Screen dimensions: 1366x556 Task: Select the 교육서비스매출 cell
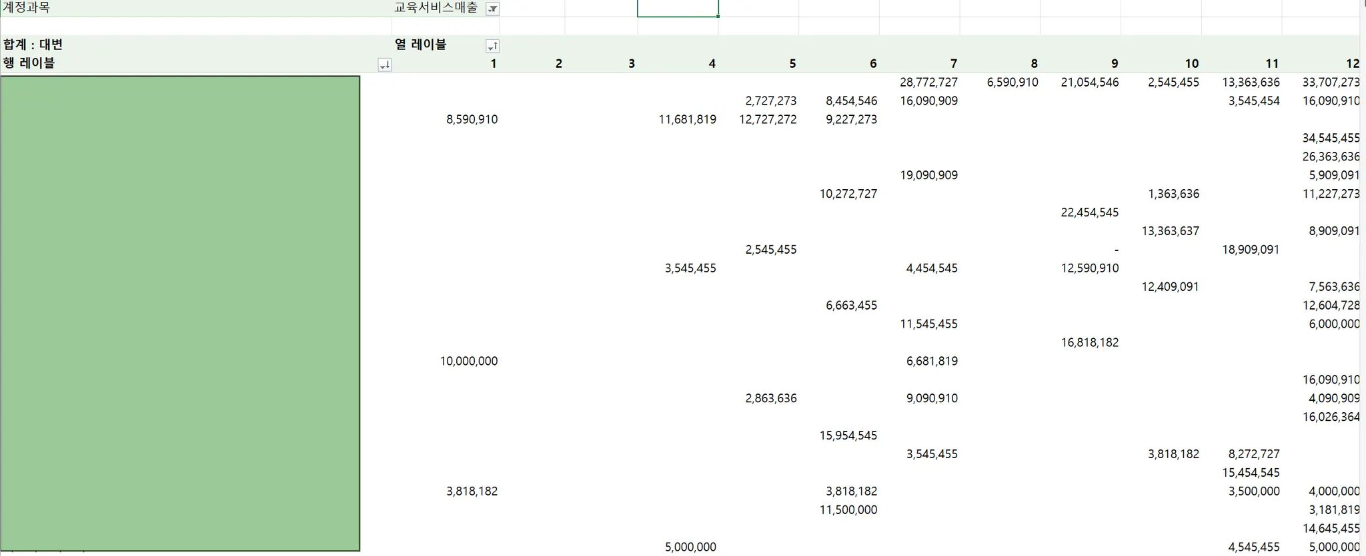tap(436, 8)
